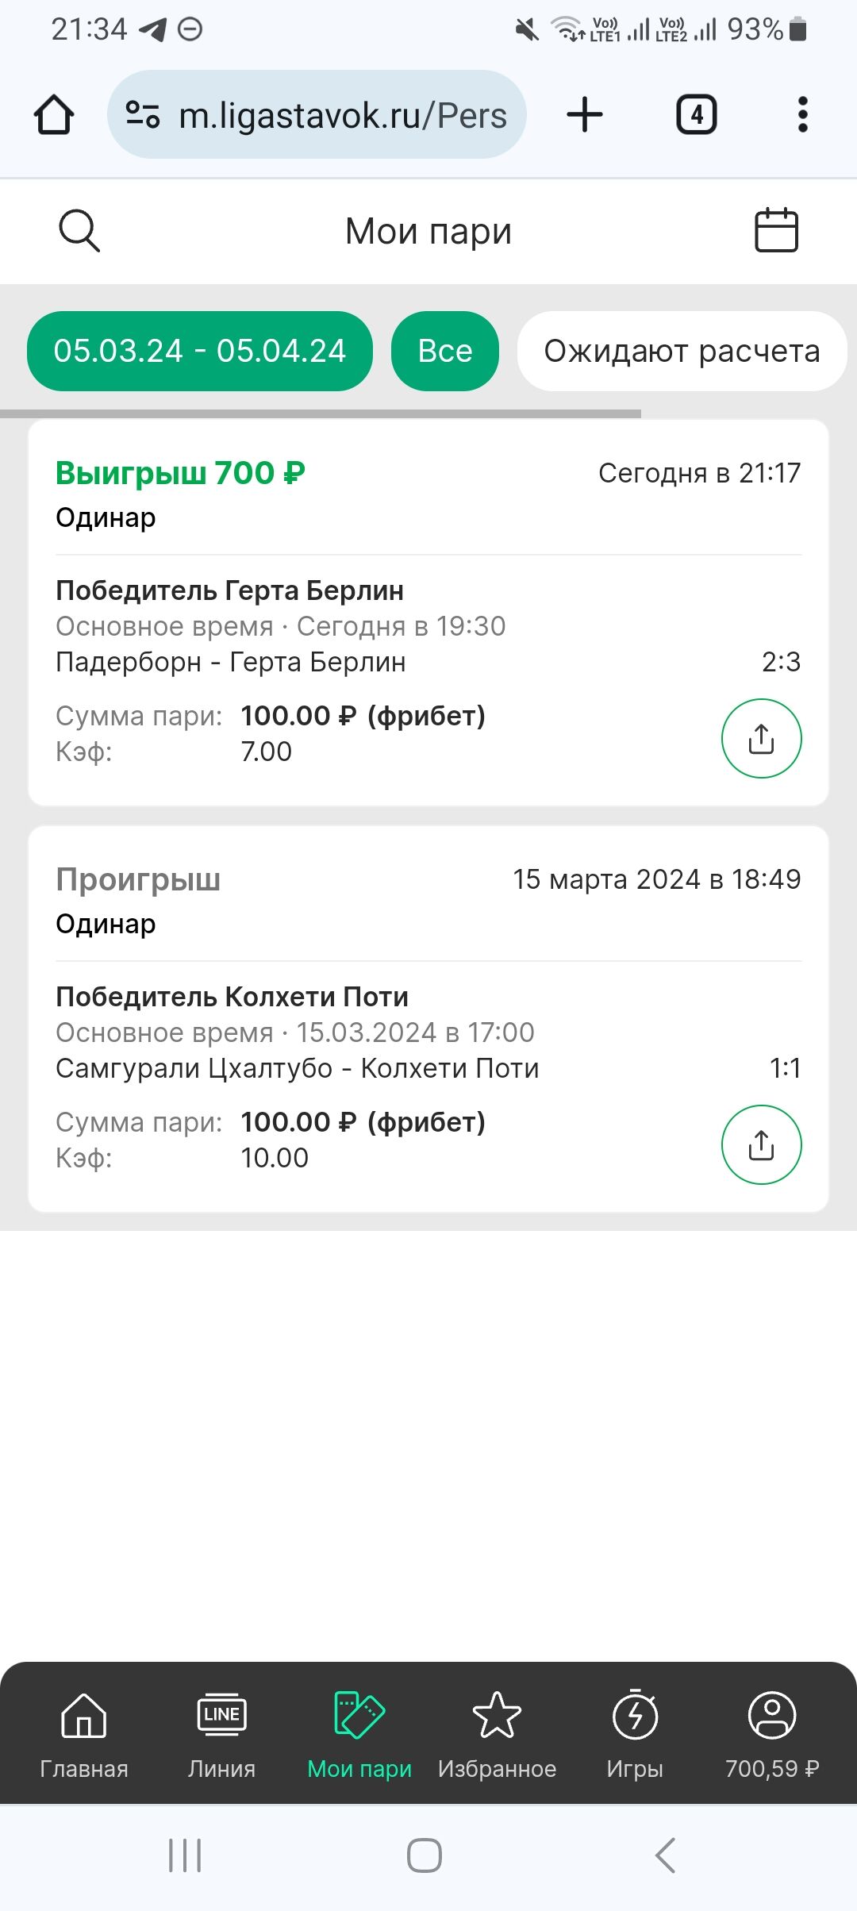This screenshot has height=1911, width=857.
Task: Open the account balance 700,59 ₽ profile
Action: coord(772,1733)
